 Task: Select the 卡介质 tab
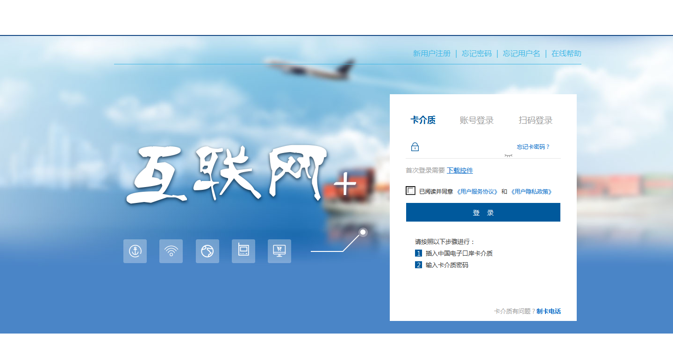click(424, 120)
